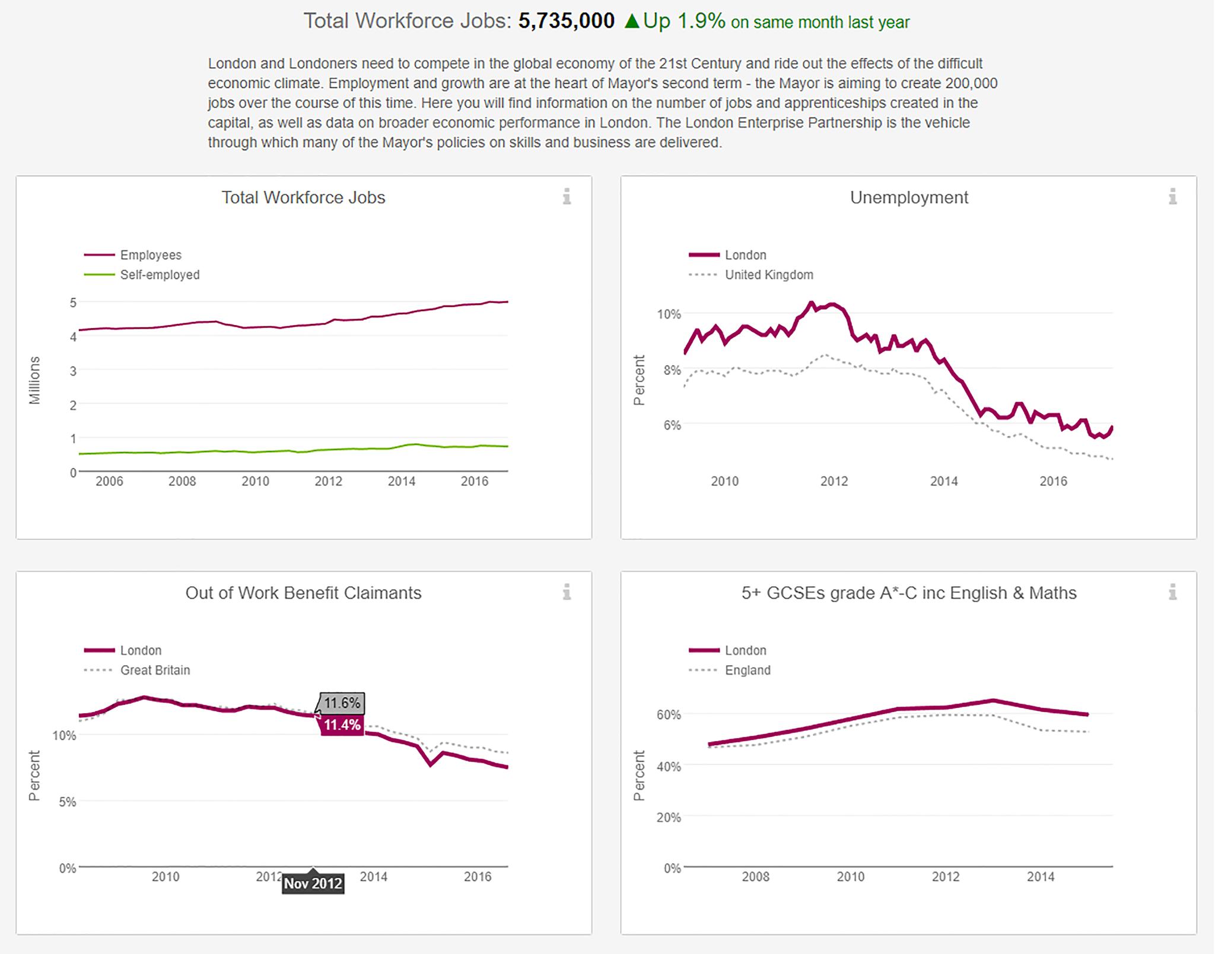Screen dimensions: 1215x954
Task: Toggle Employees series in workforce legend
Action: (151, 255)
